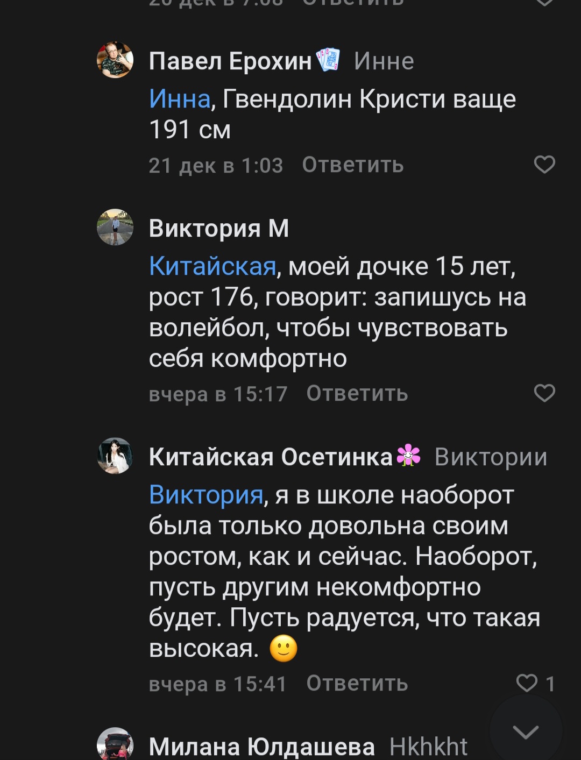Open Китайская Осетинка's profile avatar

(x=115, y=456)
